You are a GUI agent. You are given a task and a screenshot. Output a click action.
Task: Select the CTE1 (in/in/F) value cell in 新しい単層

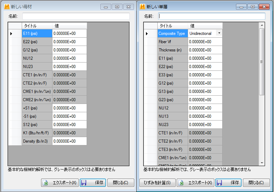[205, 133]
